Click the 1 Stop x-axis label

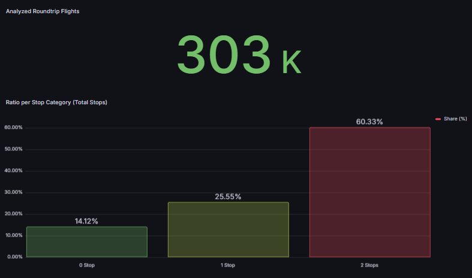[x=228, y=265]
